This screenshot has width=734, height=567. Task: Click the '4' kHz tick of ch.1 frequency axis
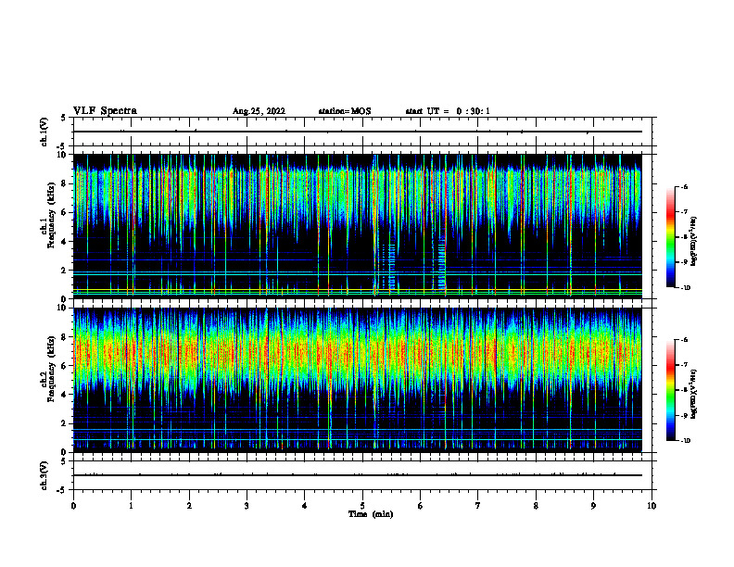pyautogui.click(x=64, y=242)
